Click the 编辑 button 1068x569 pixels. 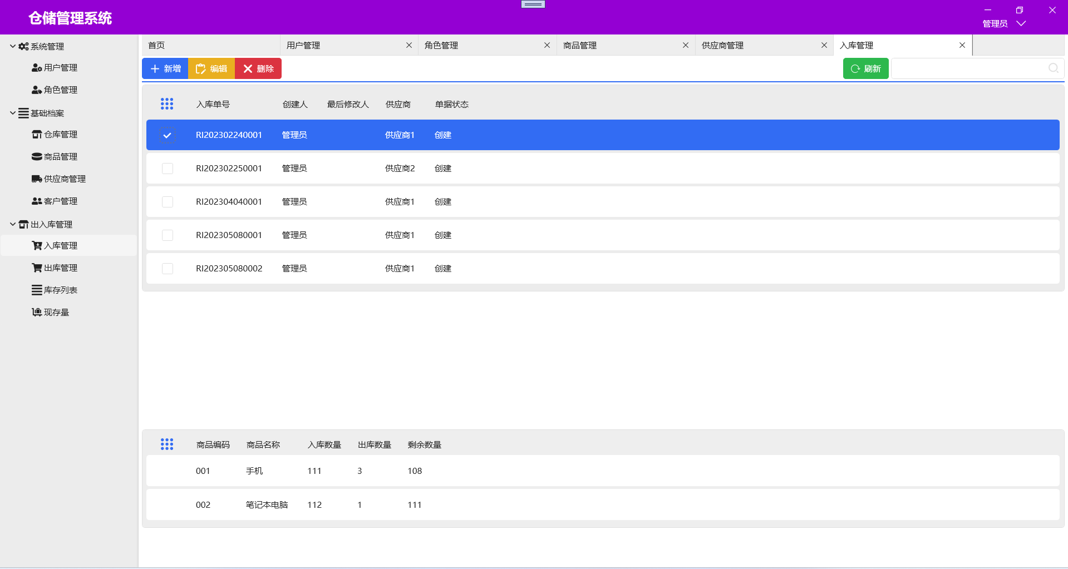pyautogui.click(x=211, y=68)
